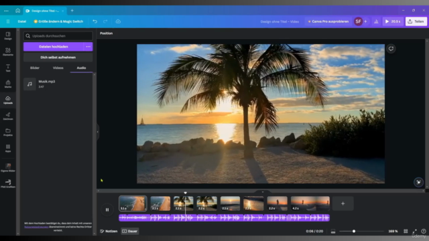Click the timeline playhead marker
429x241 pixels.
click(x=185, y=193)
